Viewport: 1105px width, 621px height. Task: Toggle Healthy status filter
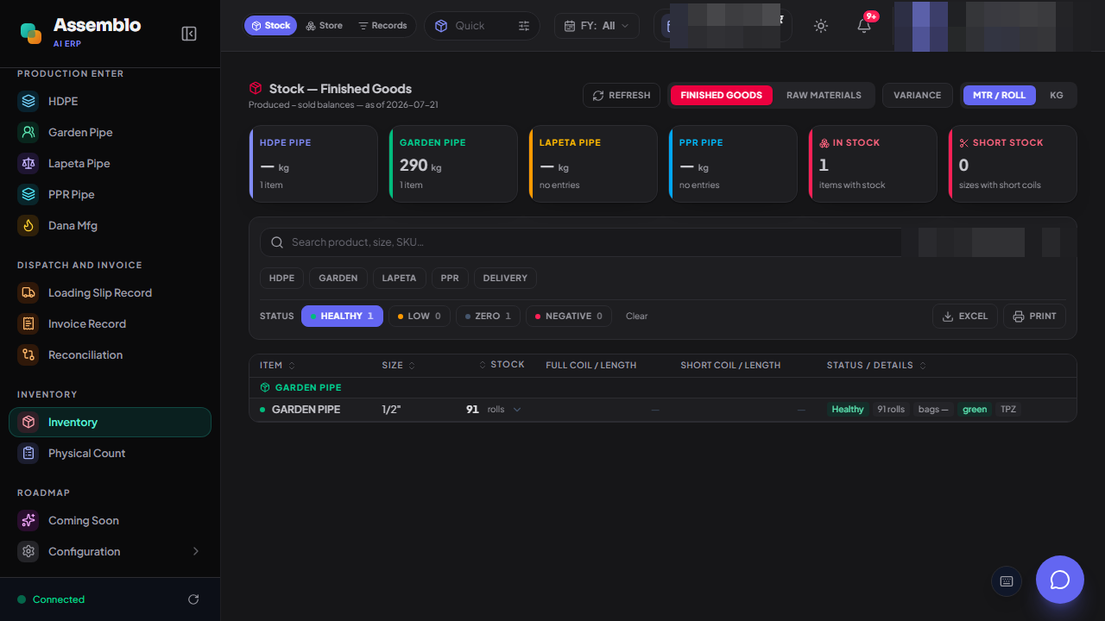click(342, 316)
